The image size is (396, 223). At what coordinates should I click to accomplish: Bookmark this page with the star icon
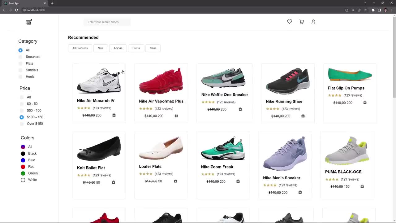coord(365,10)
